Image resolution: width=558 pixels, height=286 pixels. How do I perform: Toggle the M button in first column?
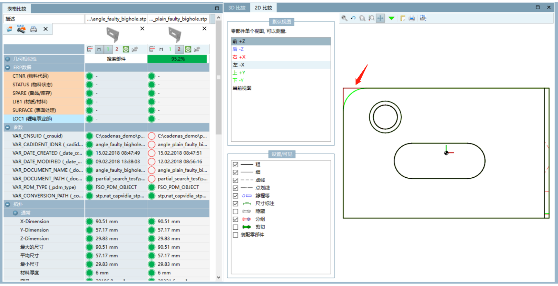point(99,49)
